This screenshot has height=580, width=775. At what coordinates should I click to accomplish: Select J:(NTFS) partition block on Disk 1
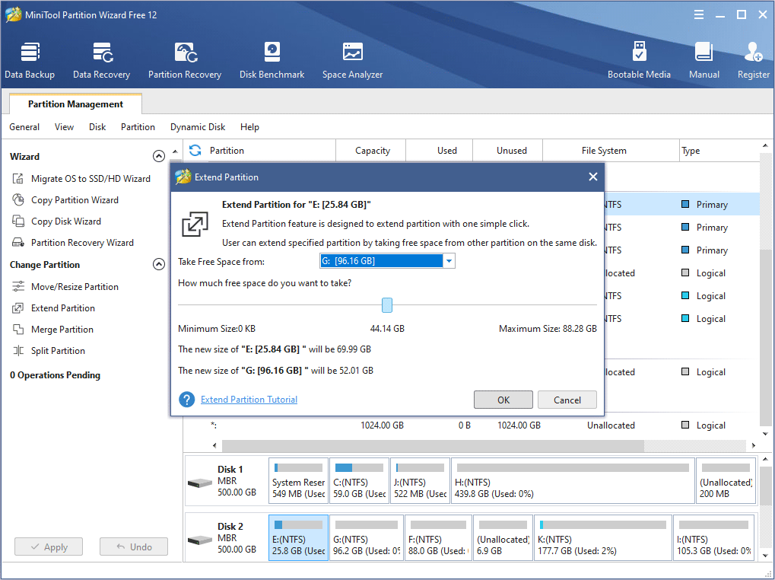pyautogui.click(x=420, y=480)
